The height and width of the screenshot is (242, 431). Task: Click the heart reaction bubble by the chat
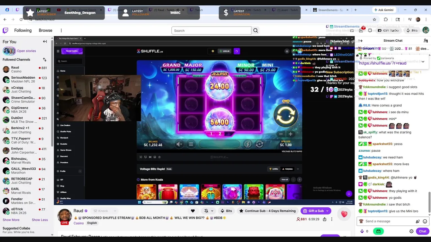344,214
